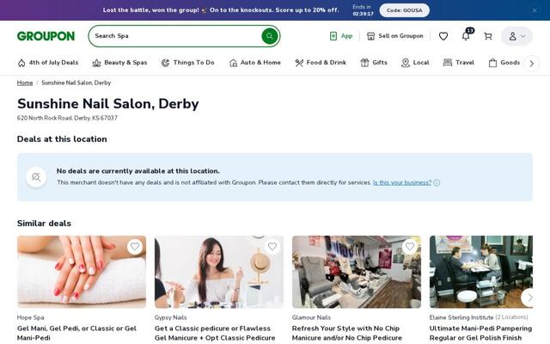
Task: Open 4th of July Deals category
Action: (x=48, y=63)
